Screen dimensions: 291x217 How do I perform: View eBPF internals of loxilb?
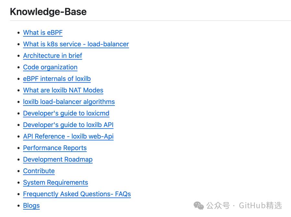[x=57, y=79]
